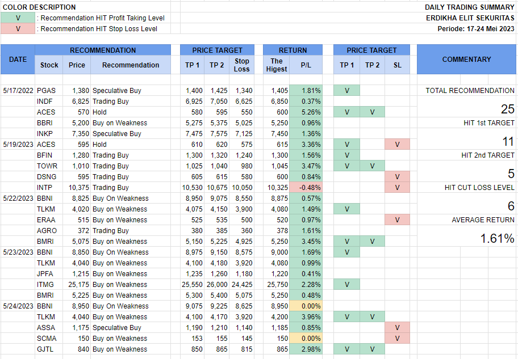Click the Stock column header
Image resolution: width=518 pixels, height=359 pixels.
pyautogui.click(x=49, y=65)
